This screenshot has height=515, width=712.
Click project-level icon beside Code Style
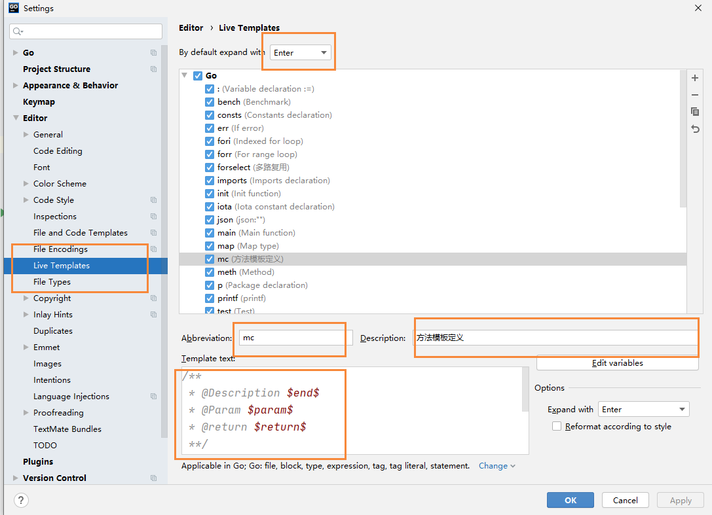tap(154, 200)
